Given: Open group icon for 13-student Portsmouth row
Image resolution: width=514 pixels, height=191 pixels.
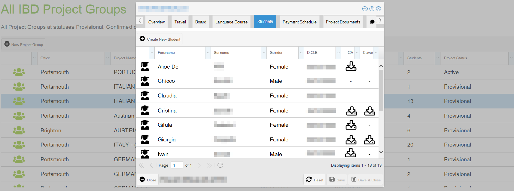Looking at the screenshot, I should click(19, 101).
